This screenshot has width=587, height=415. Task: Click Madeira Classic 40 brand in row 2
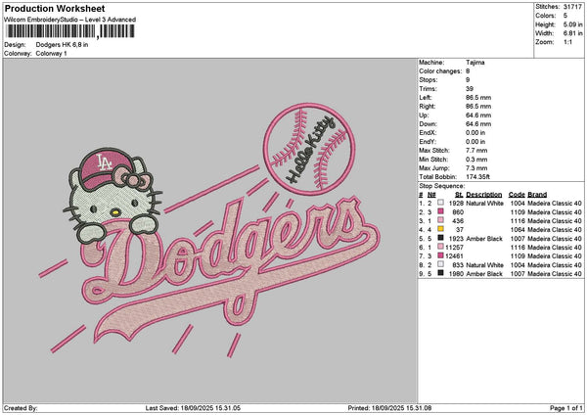point(555,212)
